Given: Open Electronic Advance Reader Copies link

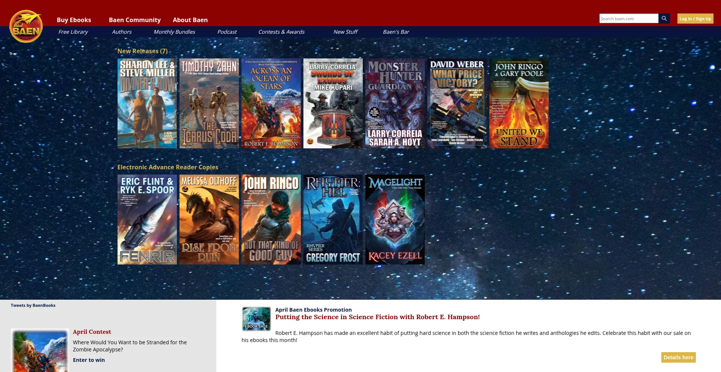Looking at the screenshot, I should (168, 167).
